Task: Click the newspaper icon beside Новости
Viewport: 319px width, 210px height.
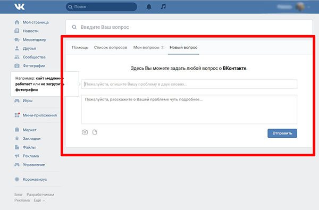Action: (17, 31)
